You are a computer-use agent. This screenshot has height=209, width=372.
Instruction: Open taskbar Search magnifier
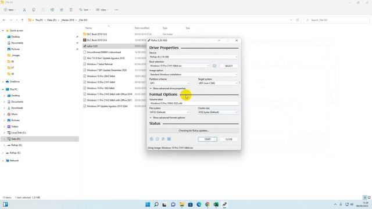click(x=156, y=204)
